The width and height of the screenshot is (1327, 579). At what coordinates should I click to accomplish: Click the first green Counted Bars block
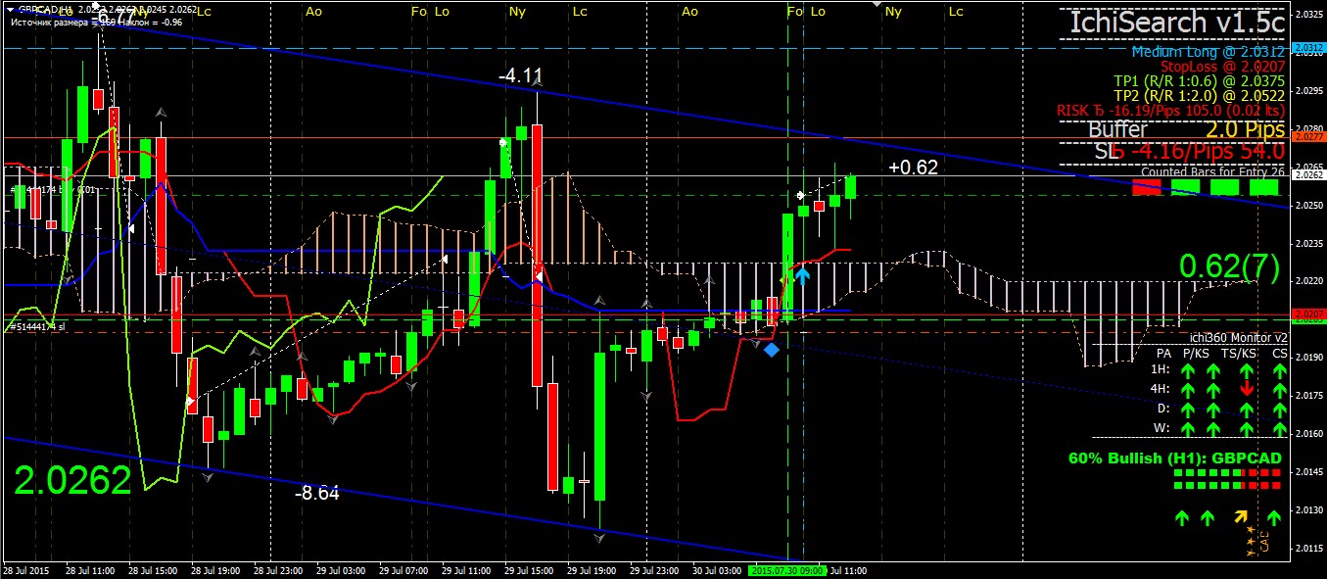pos(1187,187)
